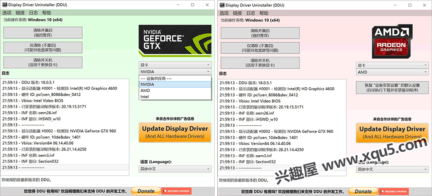Select the --- 设备供应商 --- list entry
Viewport: 432px width, 196px height.
point(175,78)
